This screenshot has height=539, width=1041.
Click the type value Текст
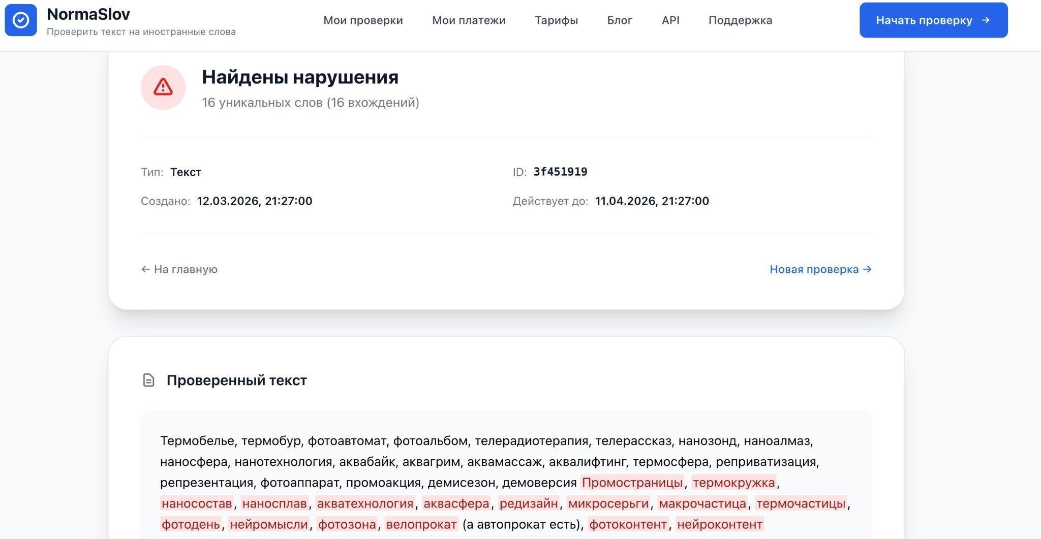coord(186,172)
